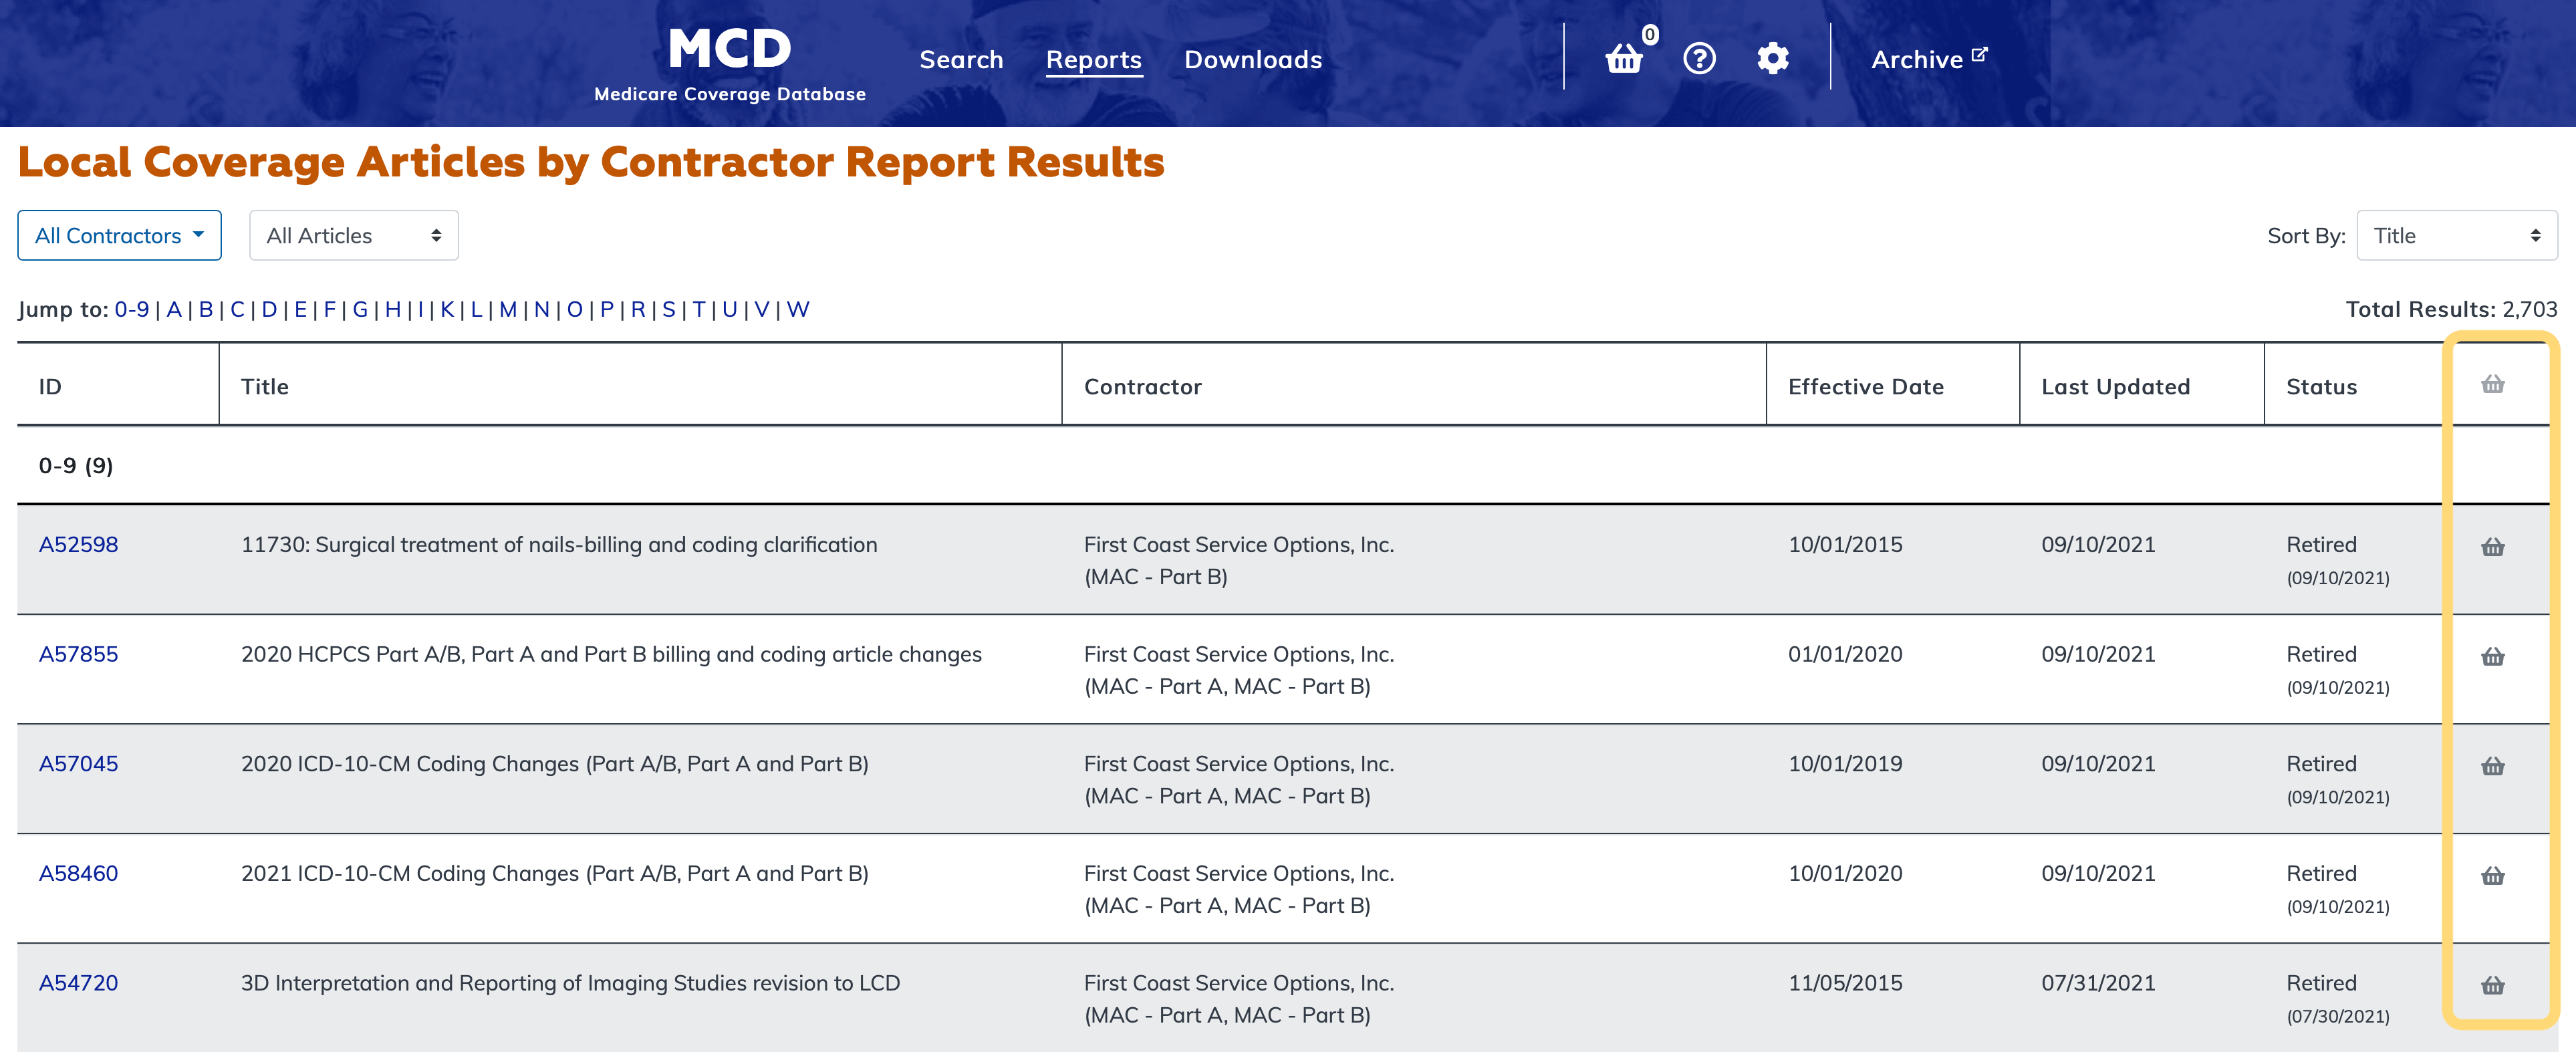The width and height of the screenshot is (2576, 1052).
Task: Jump to letter M in index
Action: [508, 310]
